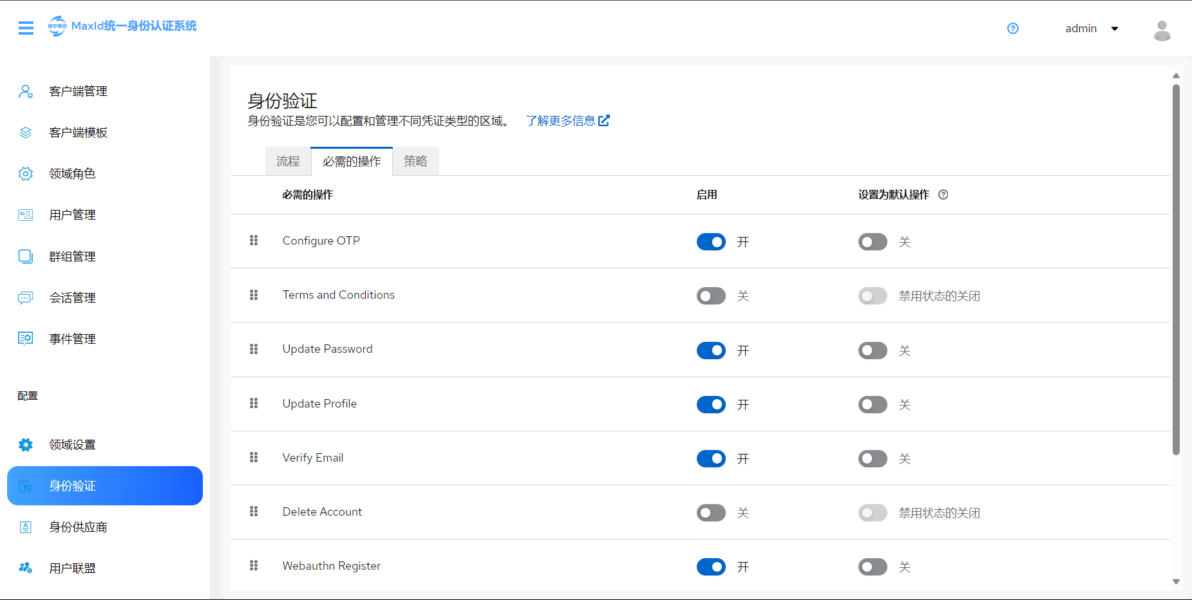Viewport: 1192px width, 600px height.
Task: Select the 必需的操作 tab
Action: point(352,162)
